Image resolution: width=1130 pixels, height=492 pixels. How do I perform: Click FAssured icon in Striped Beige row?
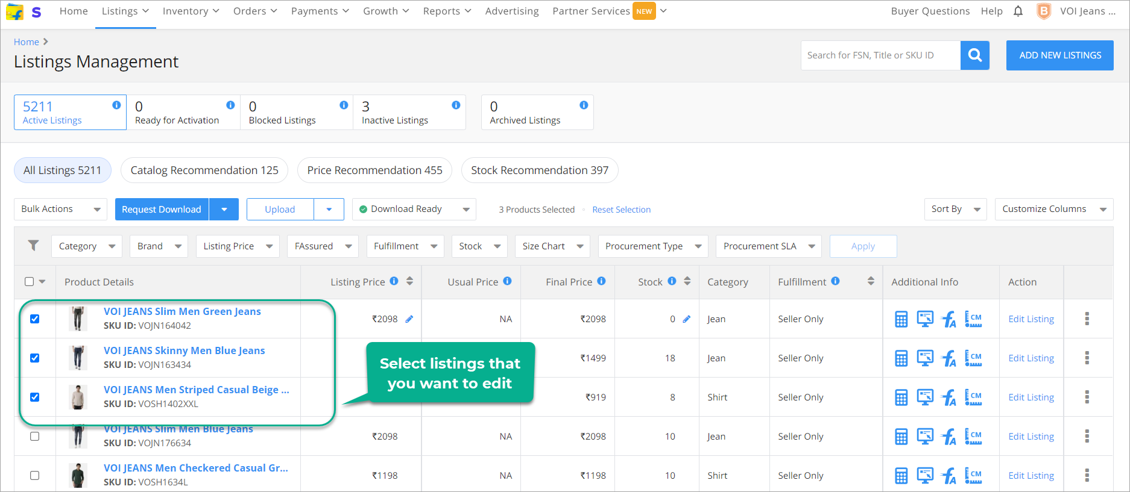tap(949, 397)
